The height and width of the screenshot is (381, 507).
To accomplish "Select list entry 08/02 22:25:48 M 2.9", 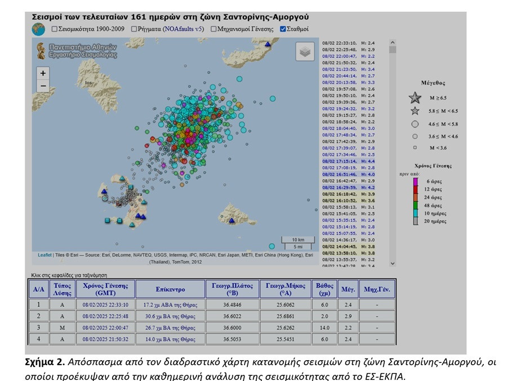I will coord(349,50).
